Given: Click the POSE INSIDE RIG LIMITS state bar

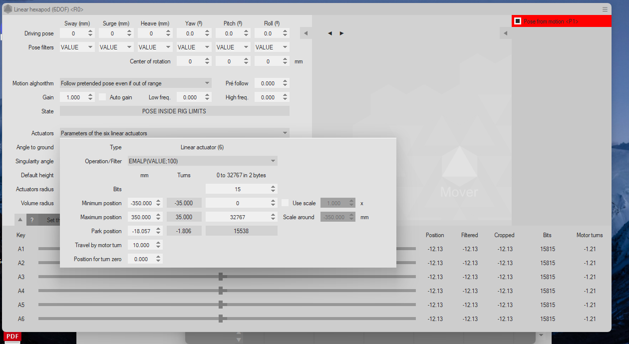Looking at the screenshot, I should (x=174, y=111).
